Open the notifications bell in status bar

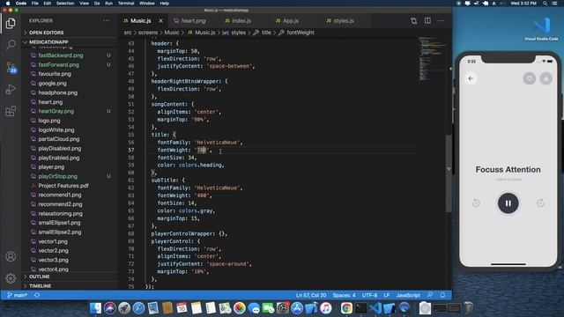tap(442, 295)
